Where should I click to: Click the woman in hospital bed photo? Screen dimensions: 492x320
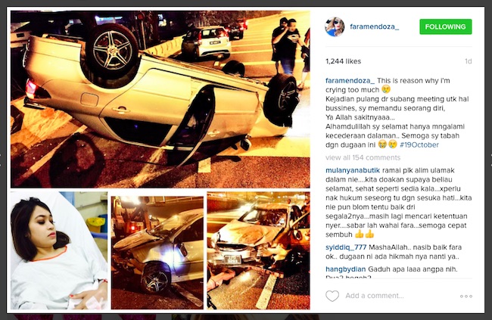coord(59,250)
